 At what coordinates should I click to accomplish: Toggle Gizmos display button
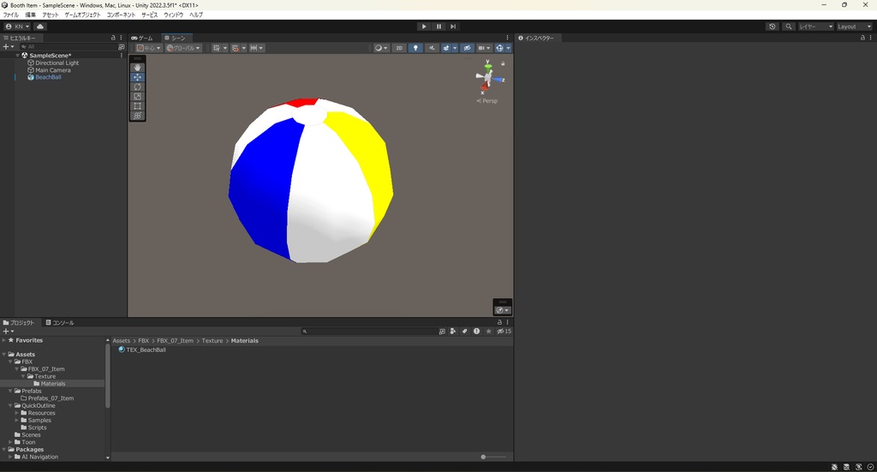coord(499,48)
